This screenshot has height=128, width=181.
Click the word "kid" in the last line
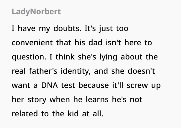pyautogui.click(x=73, y=114)
